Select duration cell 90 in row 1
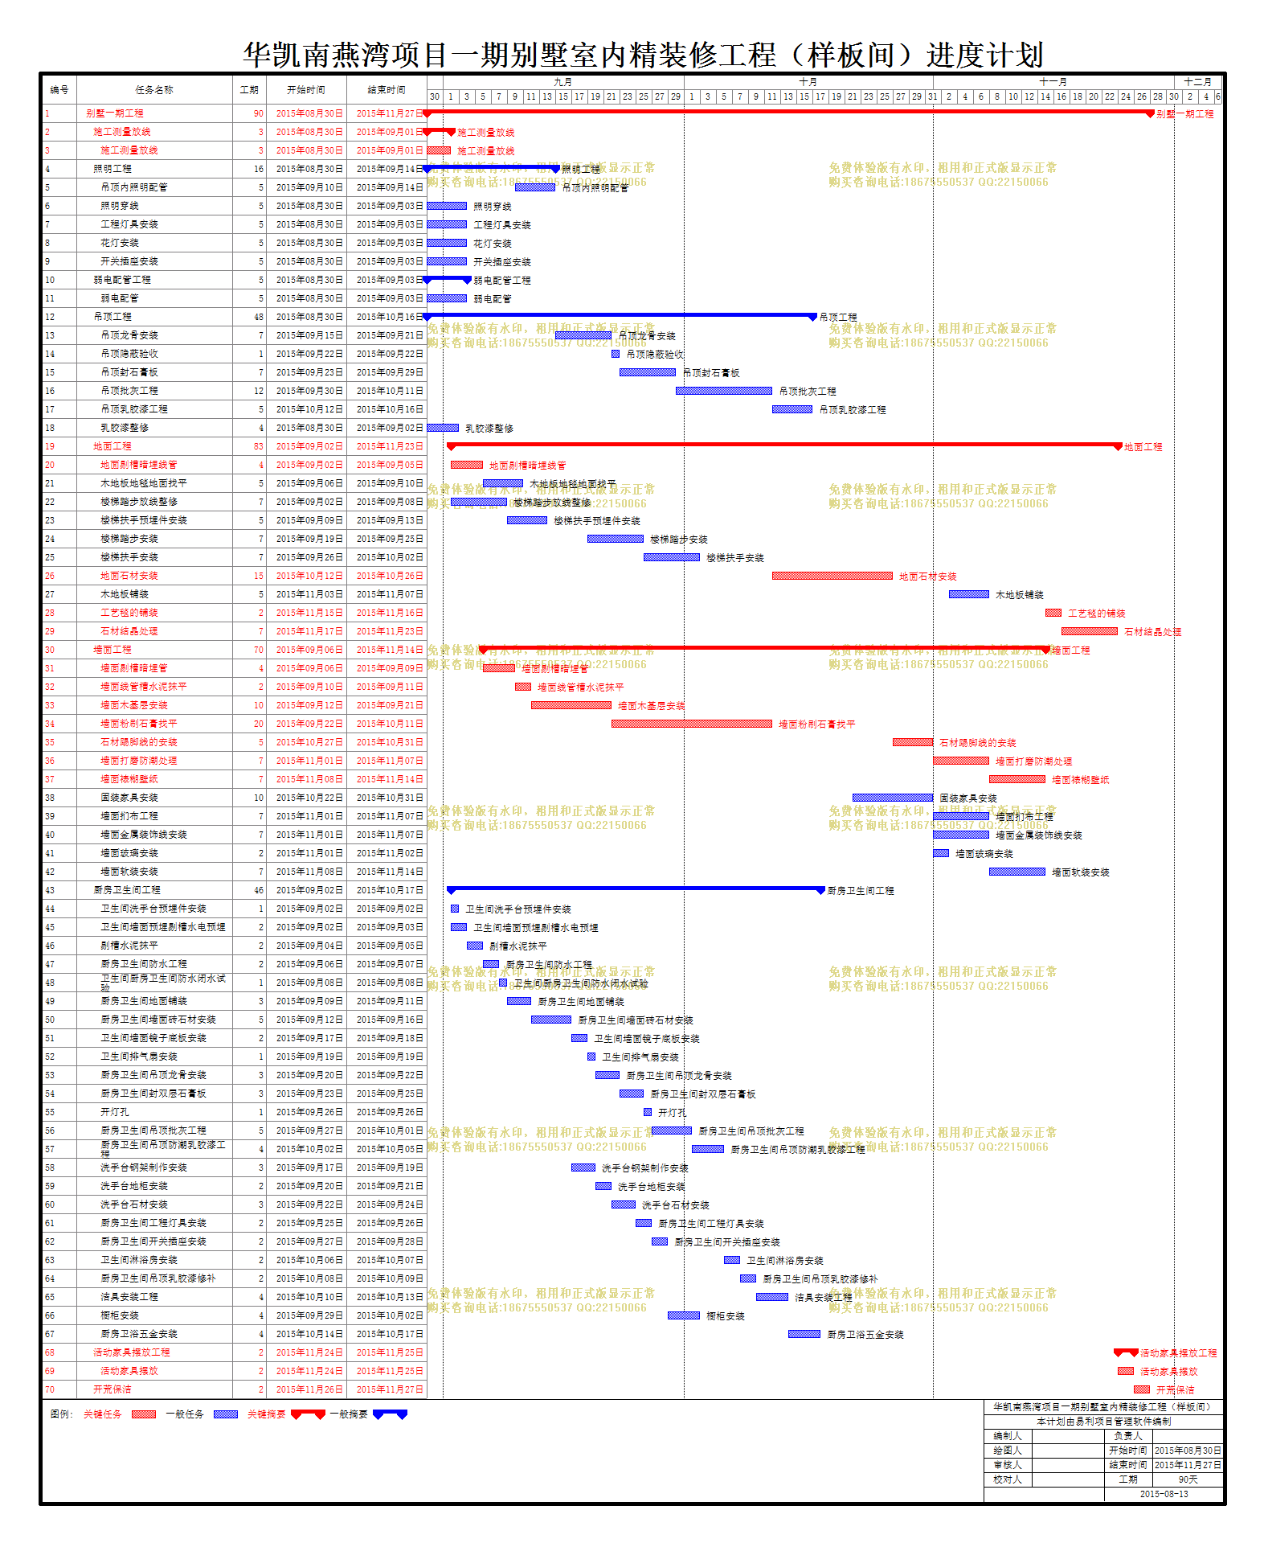Image resolution: width=1264 pixels, height=1543 pixels. [249, 113]
